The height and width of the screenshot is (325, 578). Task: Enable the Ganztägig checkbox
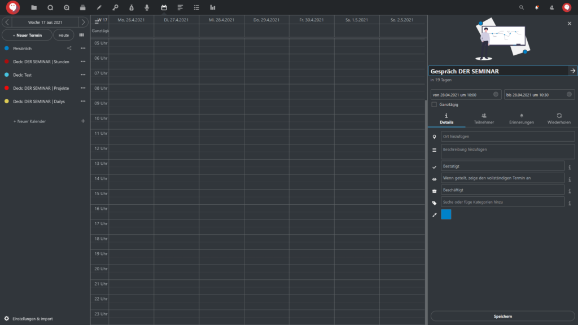point(434,104)
